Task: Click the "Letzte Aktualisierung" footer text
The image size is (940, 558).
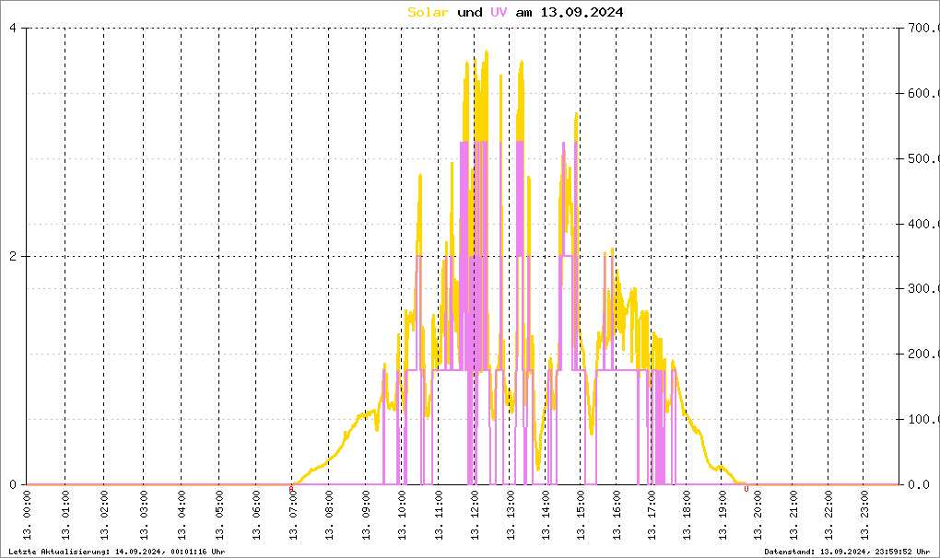Action: (x=116, y=551)
